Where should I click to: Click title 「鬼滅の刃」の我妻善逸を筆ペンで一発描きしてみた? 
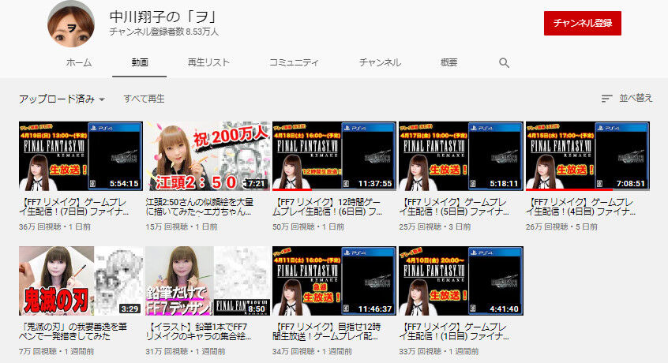coord(73,331)
